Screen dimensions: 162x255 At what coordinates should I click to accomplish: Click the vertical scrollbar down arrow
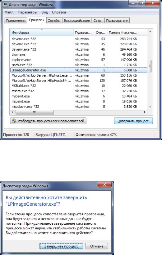[x=150, y=107]
